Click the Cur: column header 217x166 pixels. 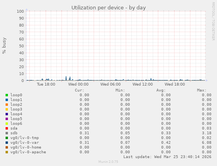[79, 90]
